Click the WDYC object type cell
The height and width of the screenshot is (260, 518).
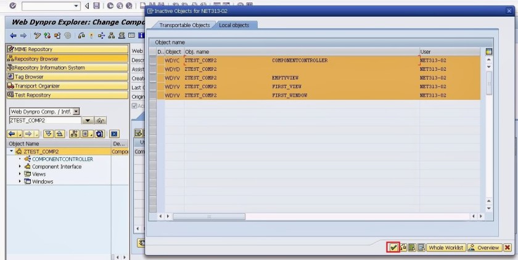pyautogui.click(x=172, y=60)
